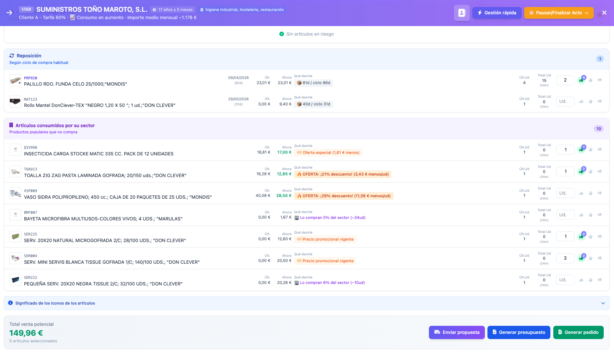
Task: Open SERV. 20X20 NATURAL product thumbnail
Action: click(15, 237)
